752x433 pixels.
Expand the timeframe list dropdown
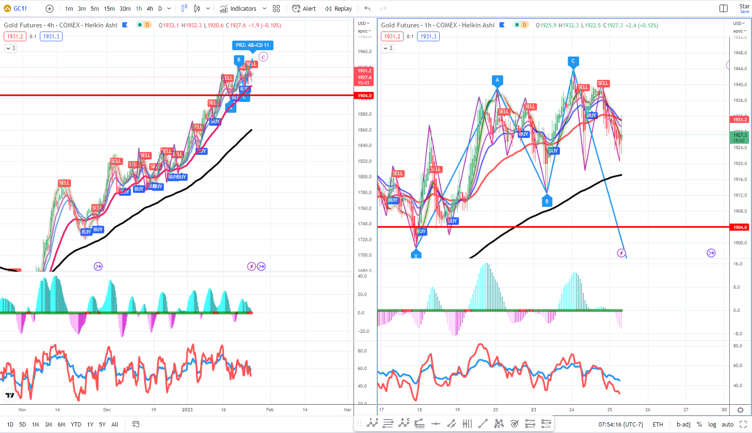click(x=169, y=8)
